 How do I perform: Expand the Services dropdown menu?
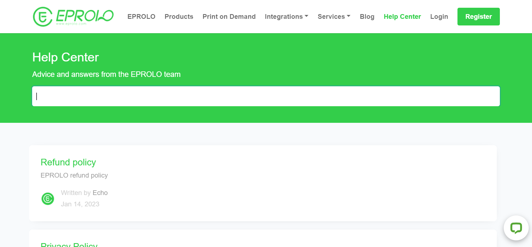pos(334,17)
